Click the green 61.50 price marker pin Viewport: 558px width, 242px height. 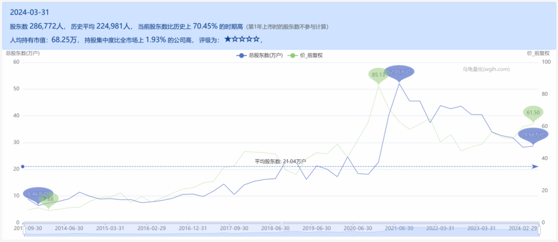(x=533, y=113)
